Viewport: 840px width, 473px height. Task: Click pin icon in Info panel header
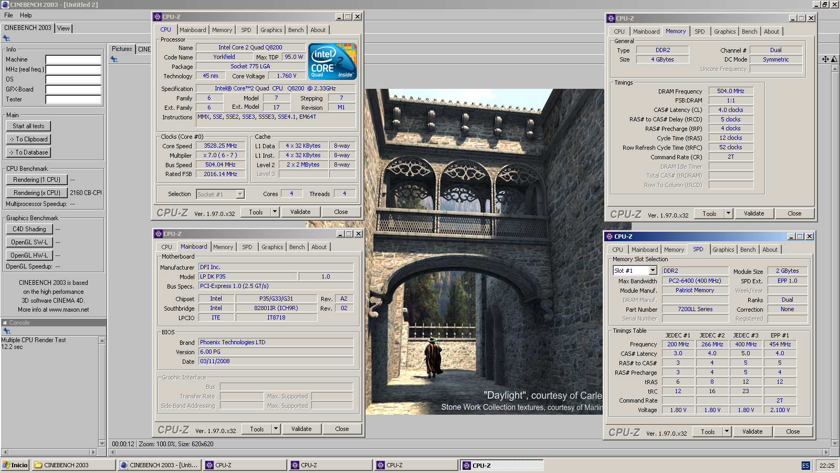6,38
